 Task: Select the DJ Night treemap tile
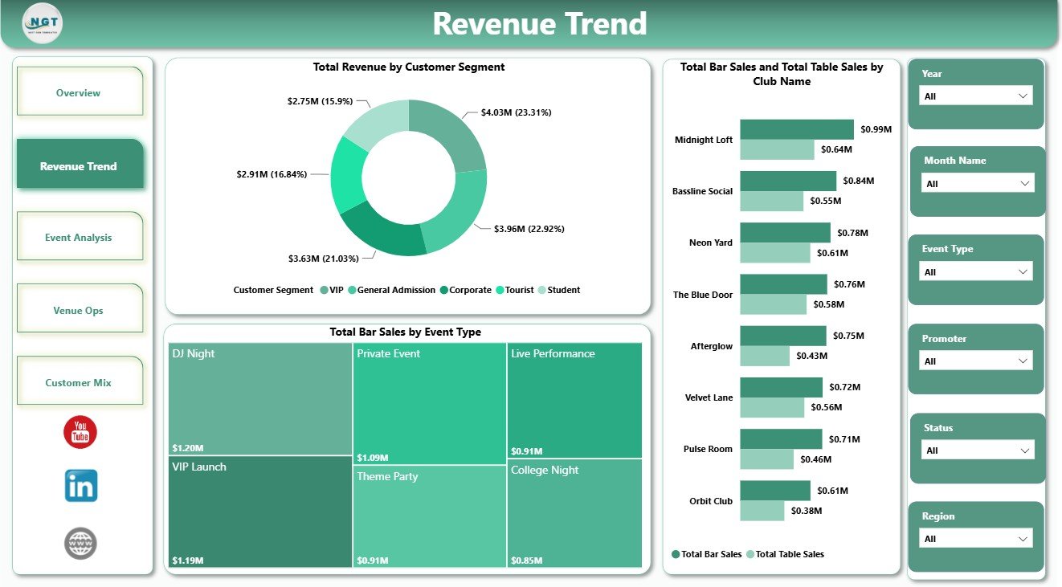click(260, 398)
